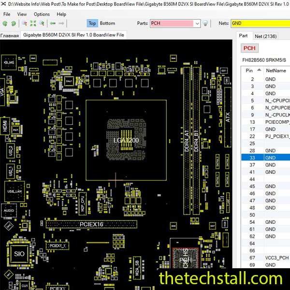Click the zoom in magnifier icon
The image size is (290, 290).
click(x=42, y=23)
